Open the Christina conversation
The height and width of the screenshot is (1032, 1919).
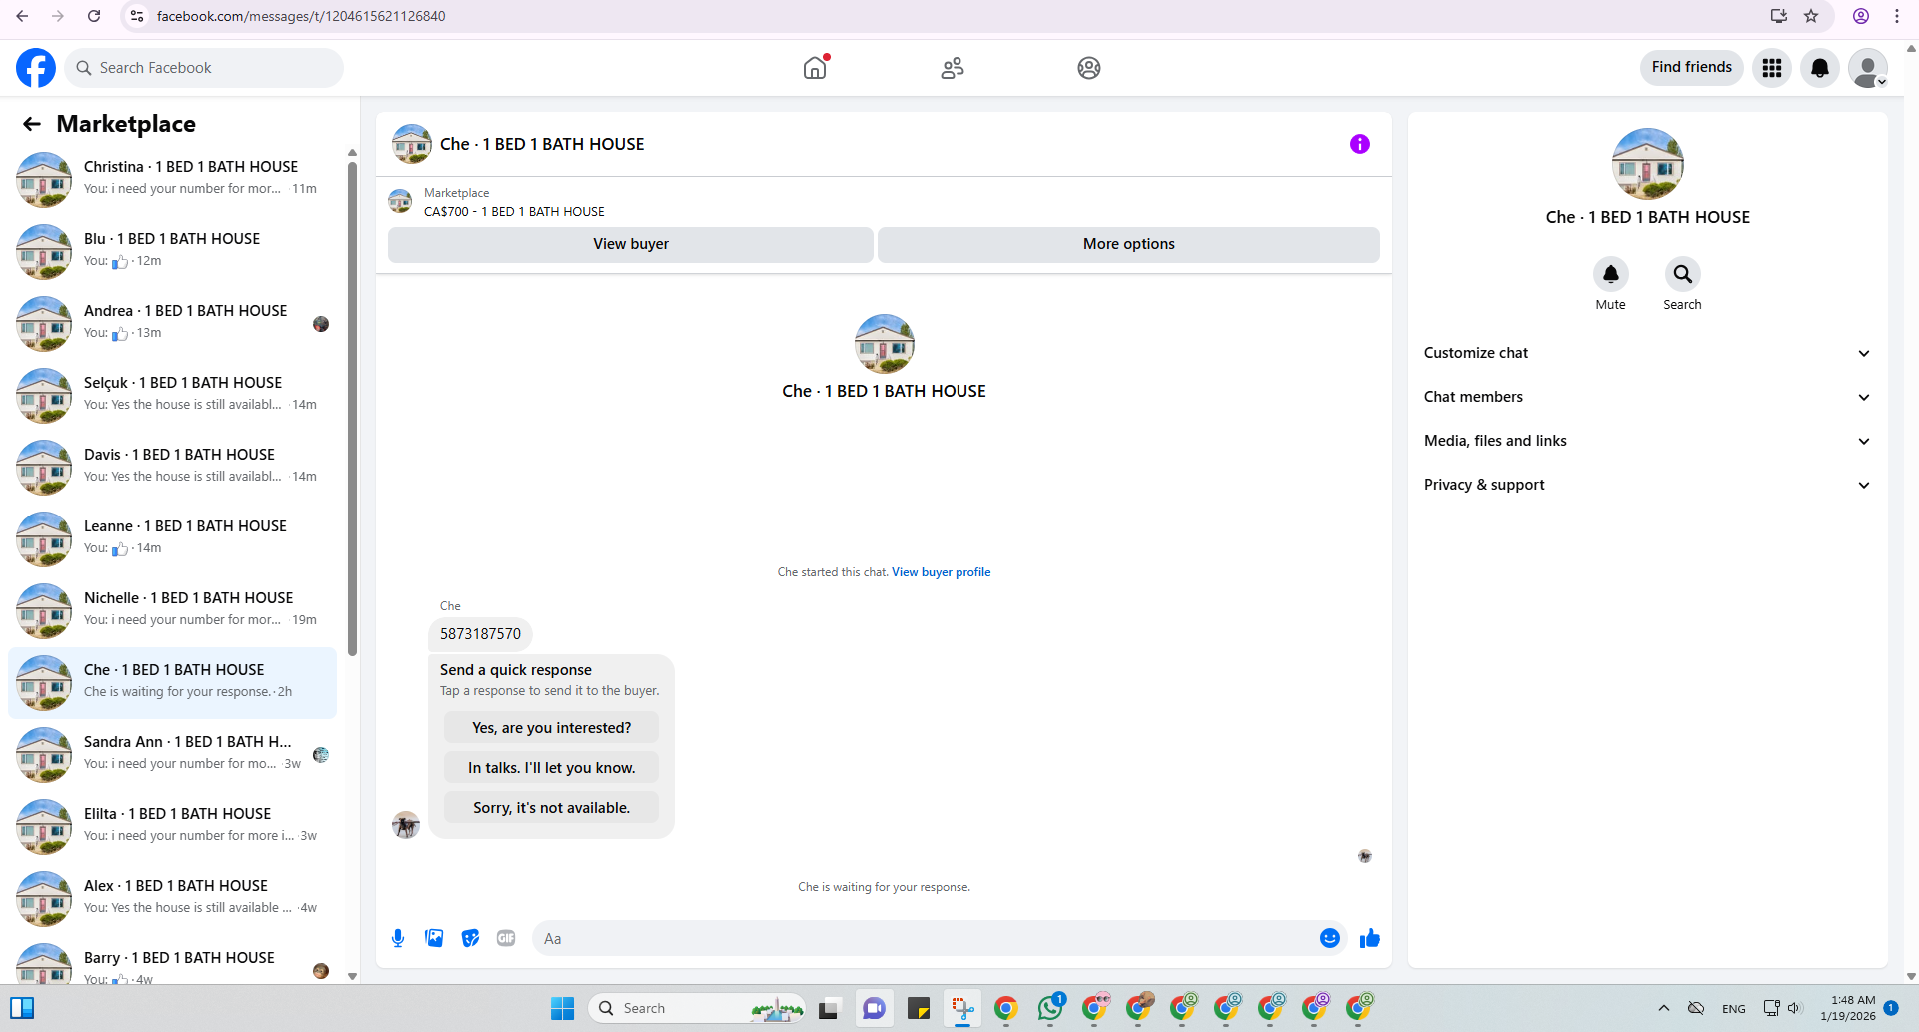coord(172,180)
